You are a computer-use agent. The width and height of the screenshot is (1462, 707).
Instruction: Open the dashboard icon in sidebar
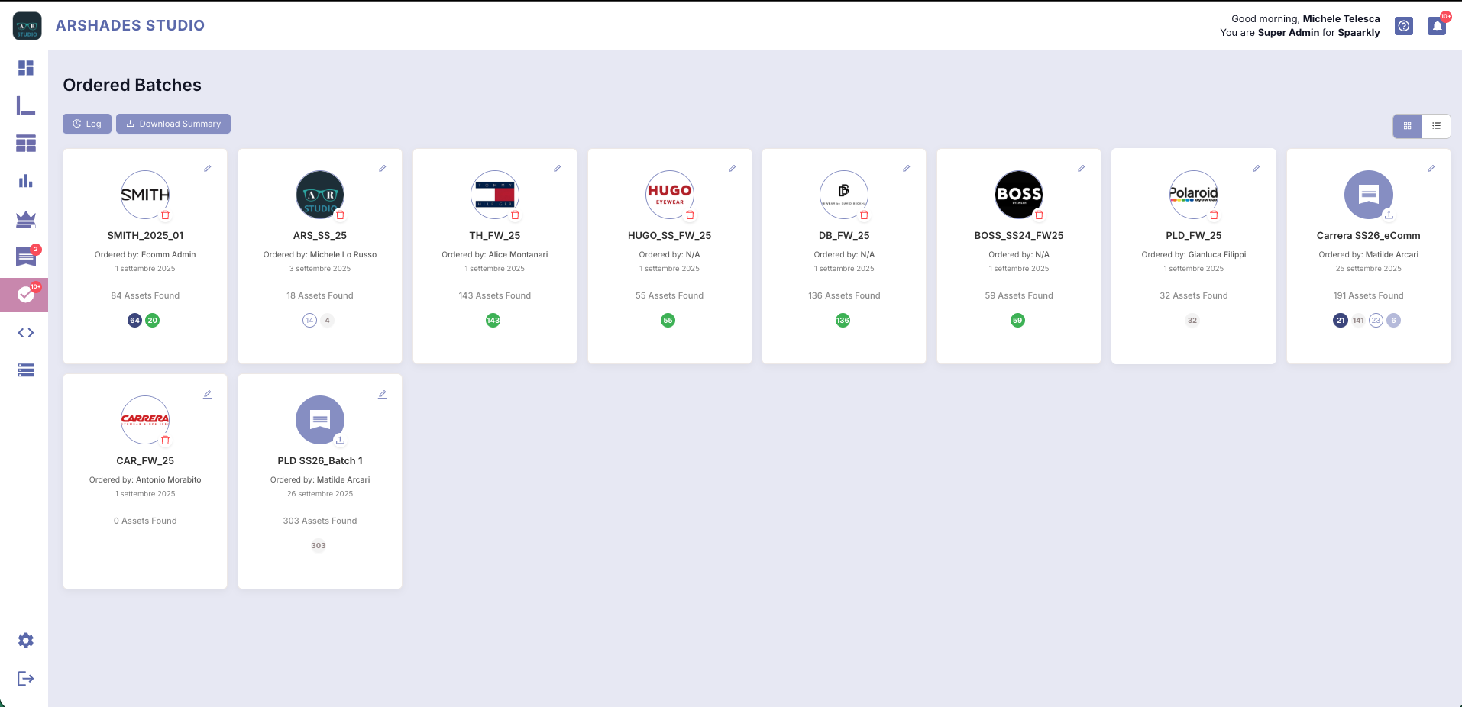(26, 68)
